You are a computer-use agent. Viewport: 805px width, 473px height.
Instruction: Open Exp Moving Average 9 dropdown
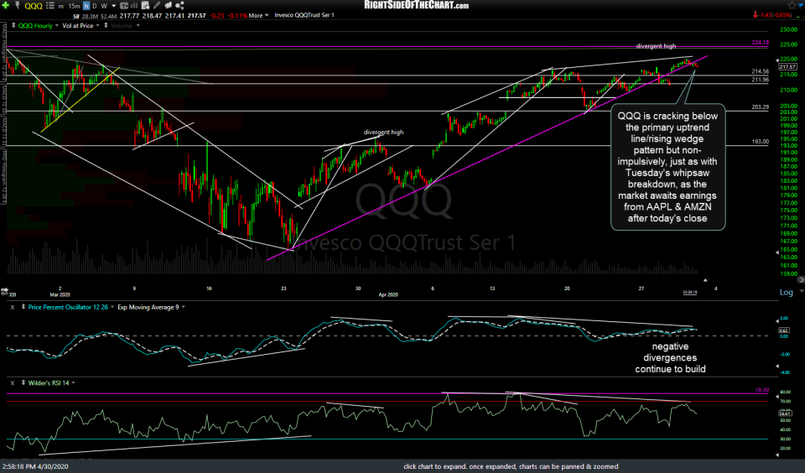point(184,307)
